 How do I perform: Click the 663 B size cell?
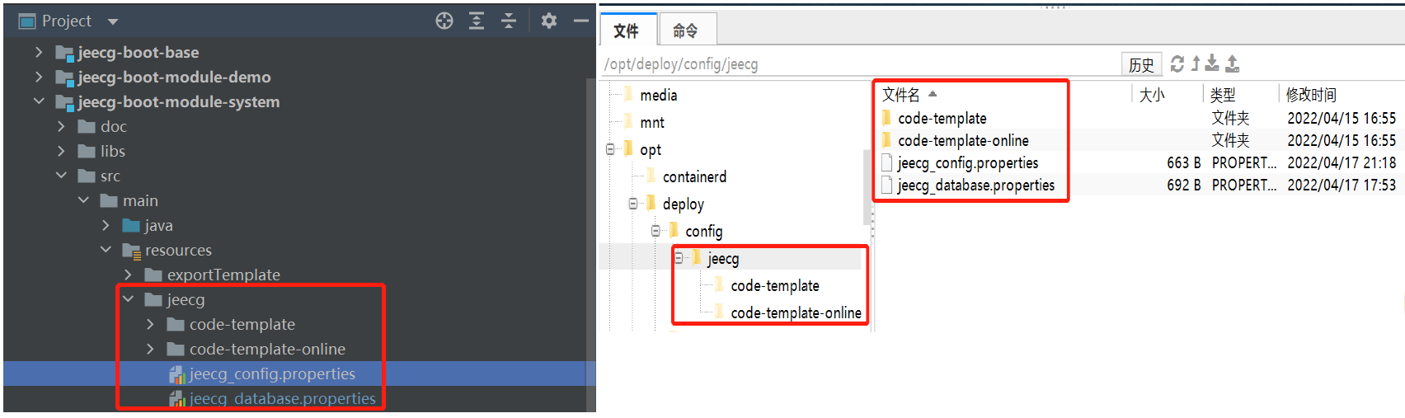1183,162
